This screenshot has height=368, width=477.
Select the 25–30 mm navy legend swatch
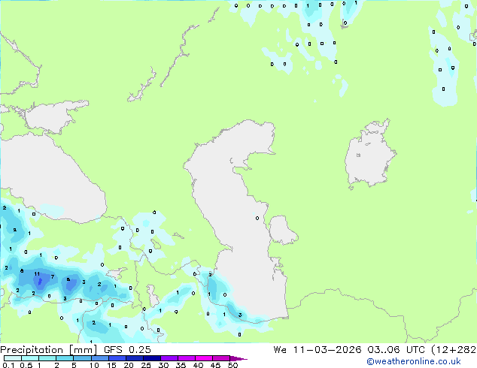tap(151, 358)
